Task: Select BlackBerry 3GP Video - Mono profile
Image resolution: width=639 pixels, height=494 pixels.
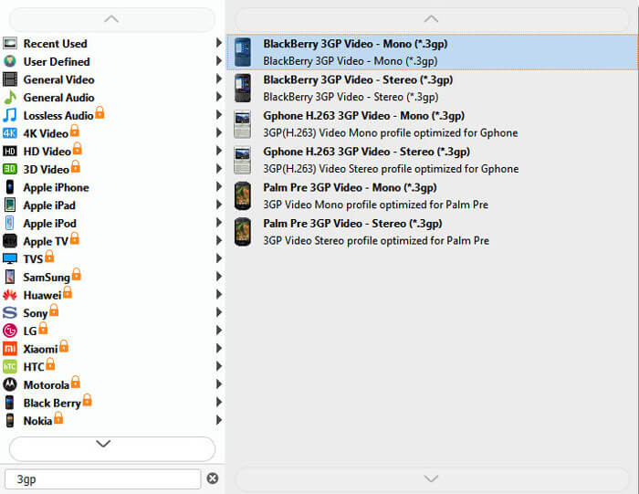Action: point(433,52)
